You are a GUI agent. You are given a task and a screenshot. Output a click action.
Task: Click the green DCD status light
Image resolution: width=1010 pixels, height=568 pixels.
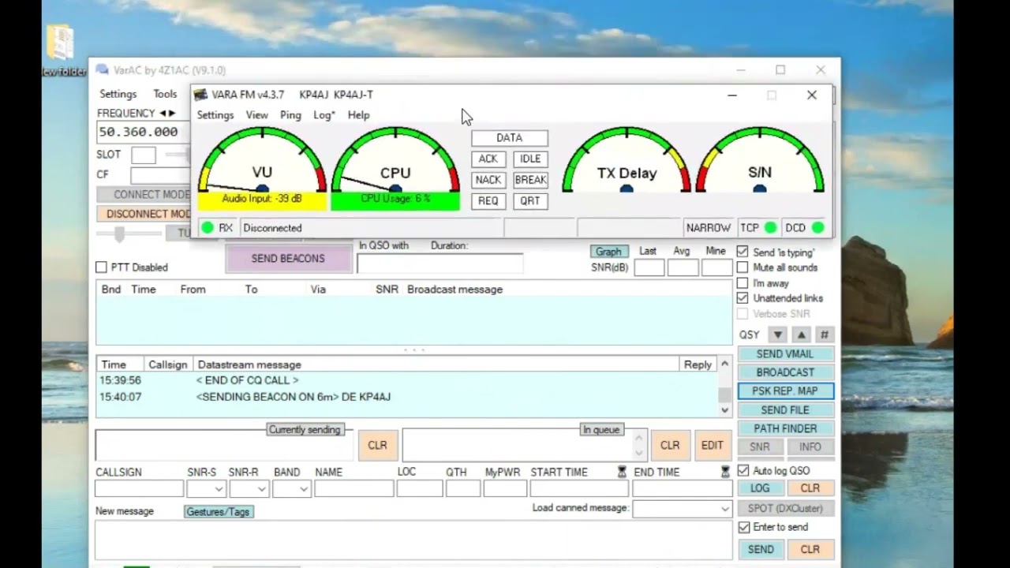[x=817, y=228]
